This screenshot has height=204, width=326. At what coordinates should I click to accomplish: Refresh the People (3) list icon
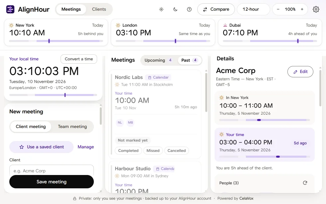305,183
